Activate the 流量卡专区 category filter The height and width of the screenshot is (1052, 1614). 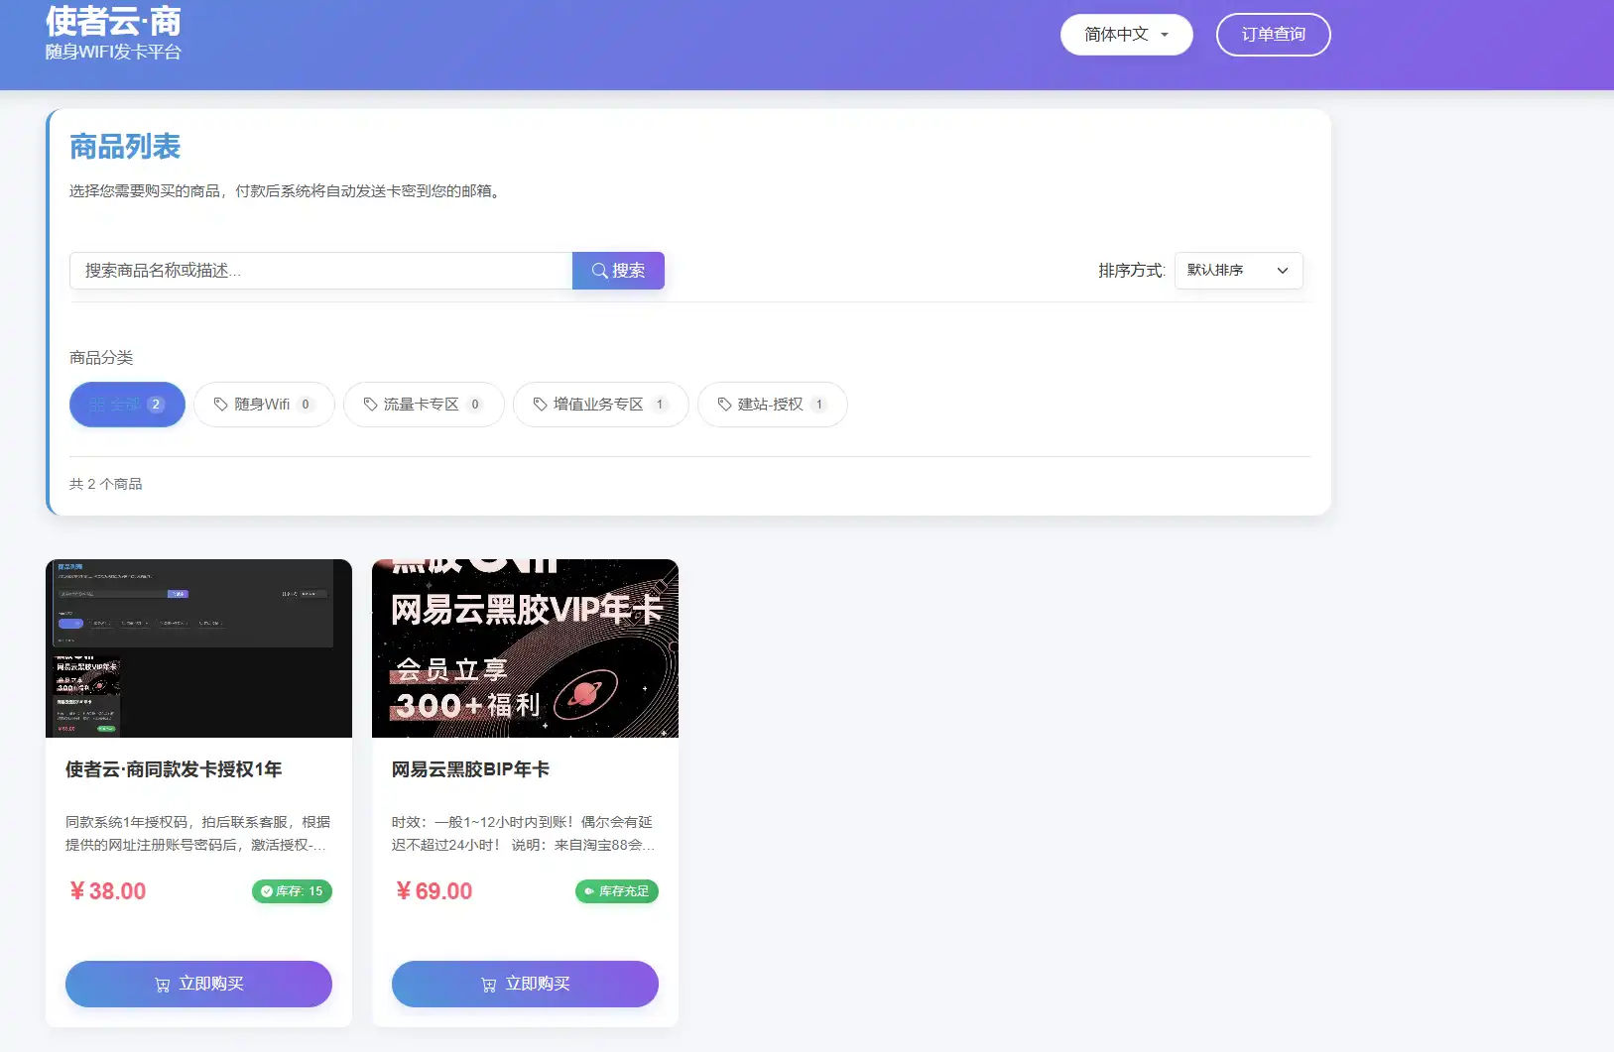tap(423, 404)
